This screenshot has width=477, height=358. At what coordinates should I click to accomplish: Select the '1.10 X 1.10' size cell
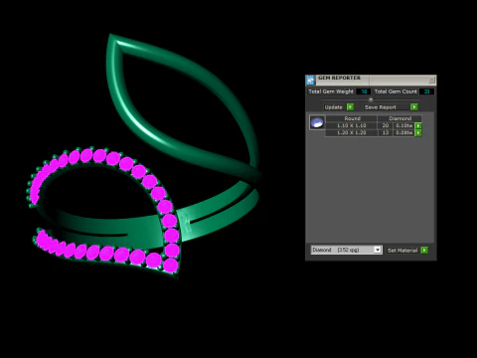352,125
